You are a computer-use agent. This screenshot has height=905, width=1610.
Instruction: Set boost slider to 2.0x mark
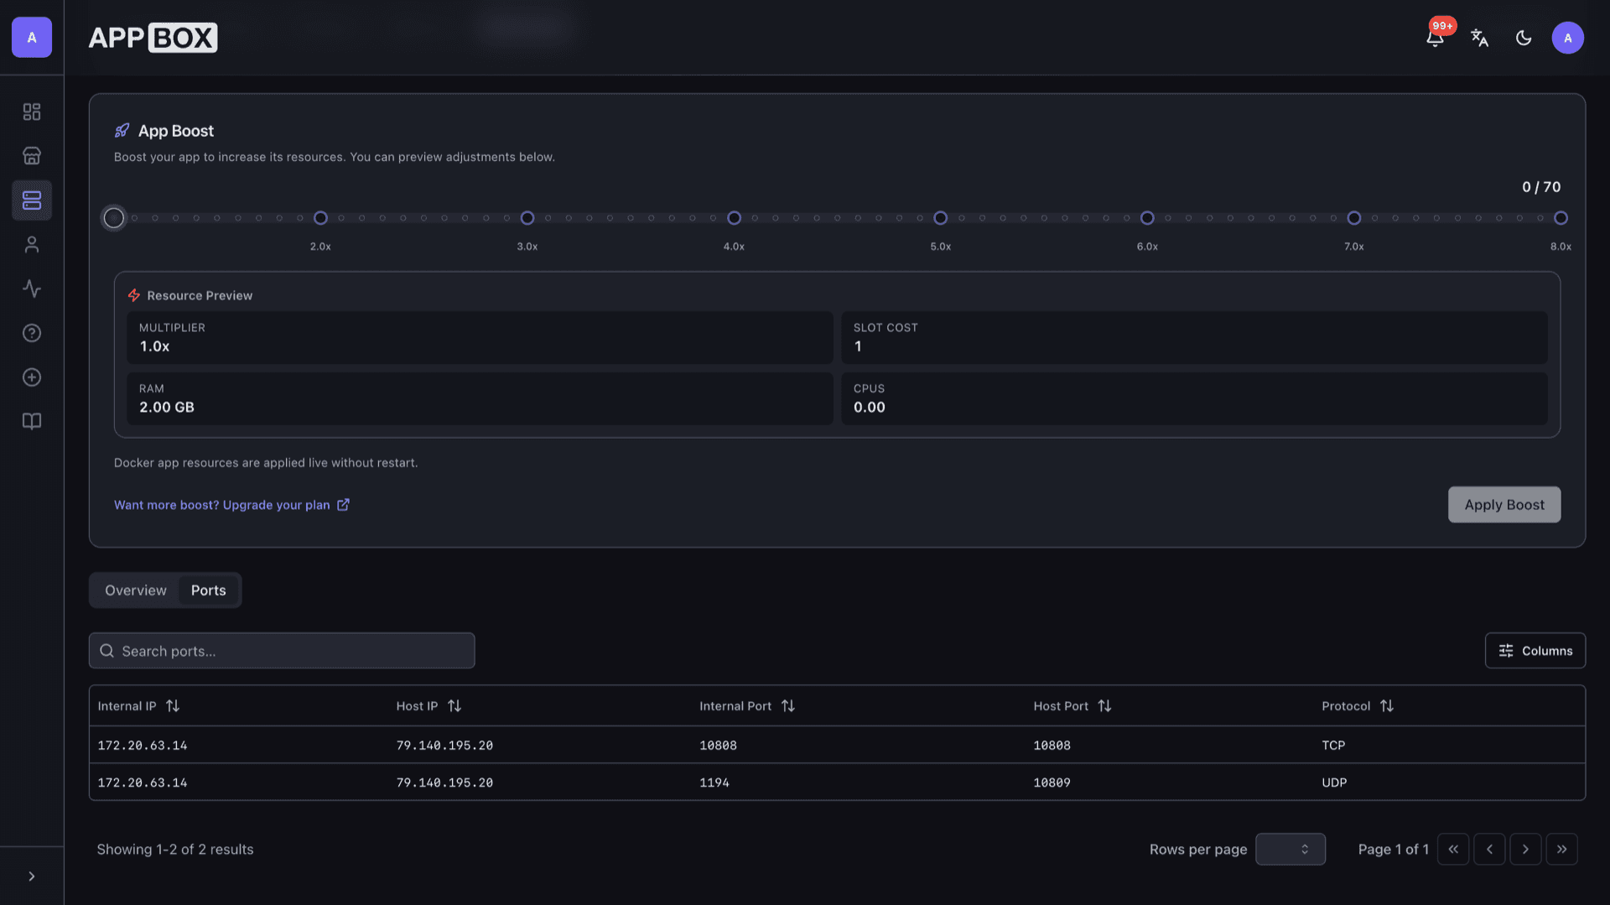320,218
